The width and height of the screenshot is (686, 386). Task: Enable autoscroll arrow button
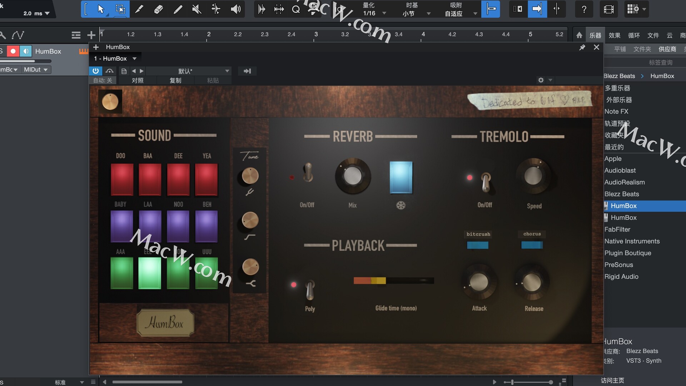[537, 9]
